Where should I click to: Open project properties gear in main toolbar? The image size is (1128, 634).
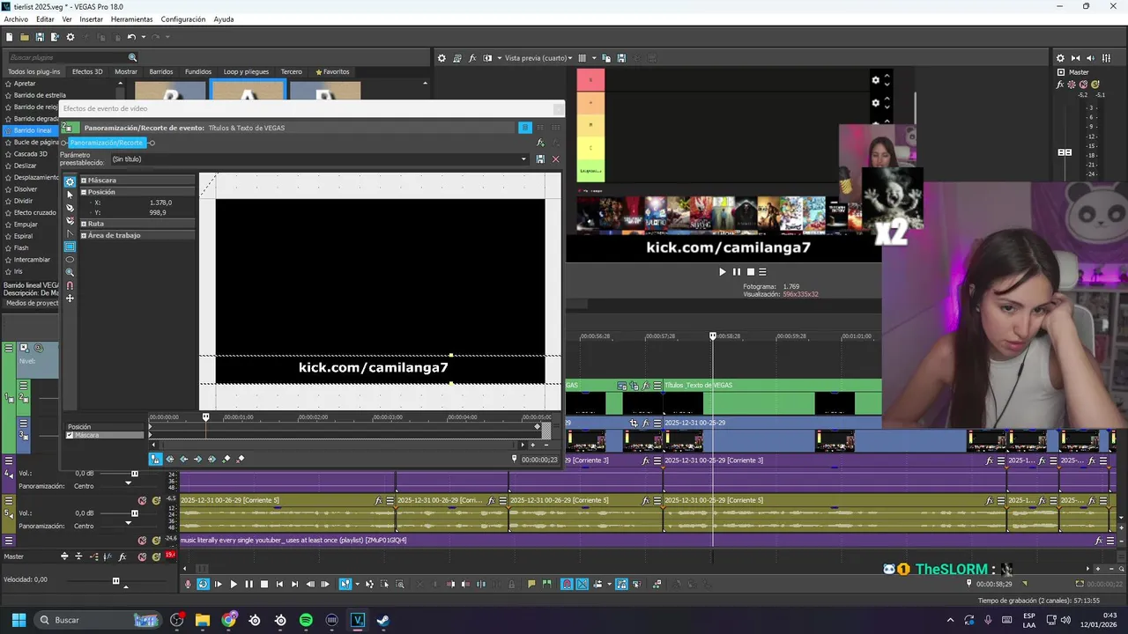[x=70, y=37]
